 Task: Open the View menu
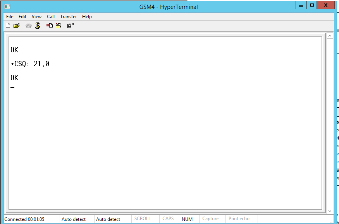(36, 17)
